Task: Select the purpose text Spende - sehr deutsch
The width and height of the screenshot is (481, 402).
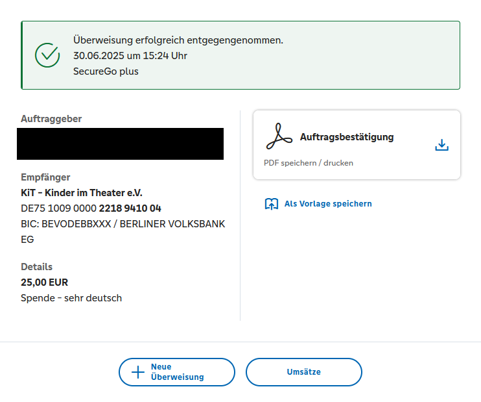Action: point(71,298)
